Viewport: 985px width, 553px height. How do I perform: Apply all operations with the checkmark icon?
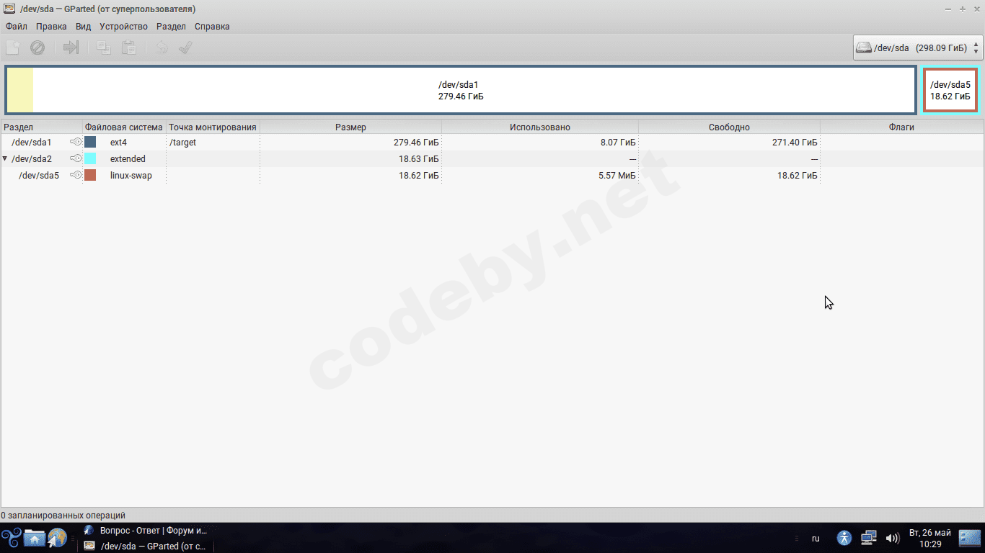click(185, 47)
